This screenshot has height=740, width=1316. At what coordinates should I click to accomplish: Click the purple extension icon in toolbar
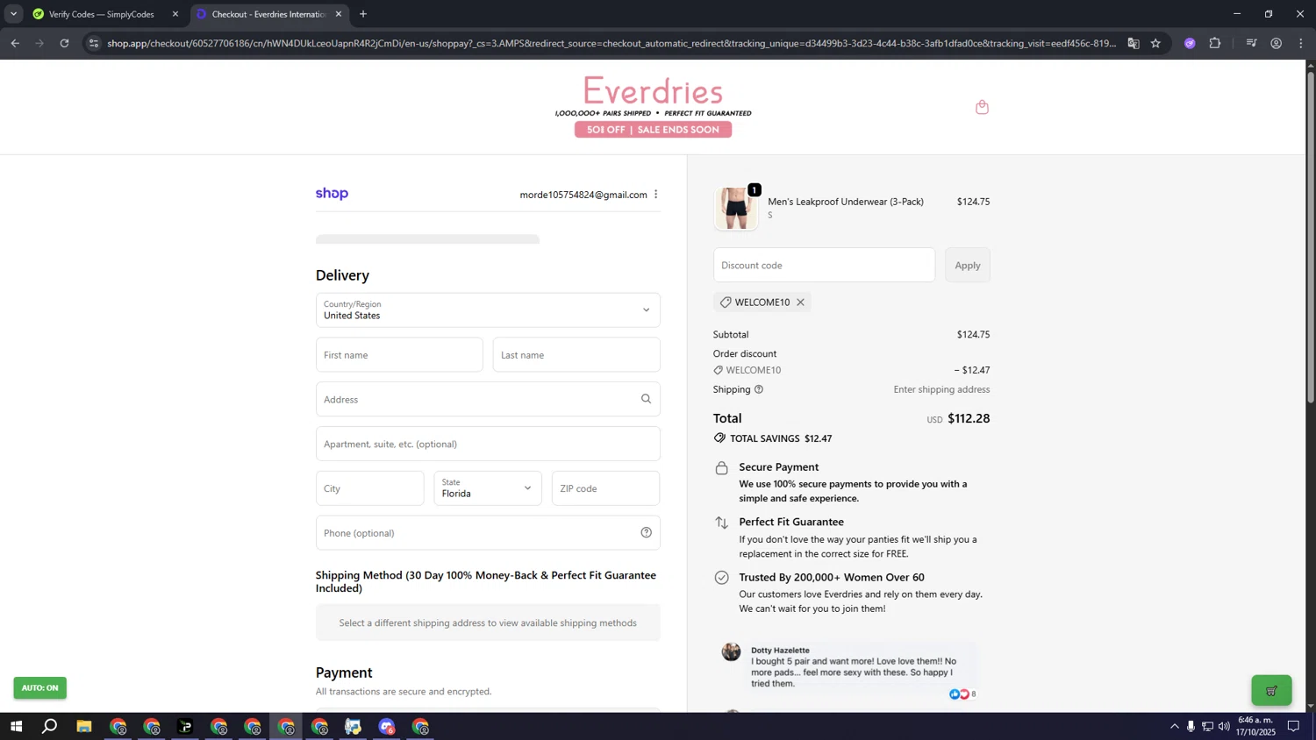pyautogui.click(x=1190, y=43)
